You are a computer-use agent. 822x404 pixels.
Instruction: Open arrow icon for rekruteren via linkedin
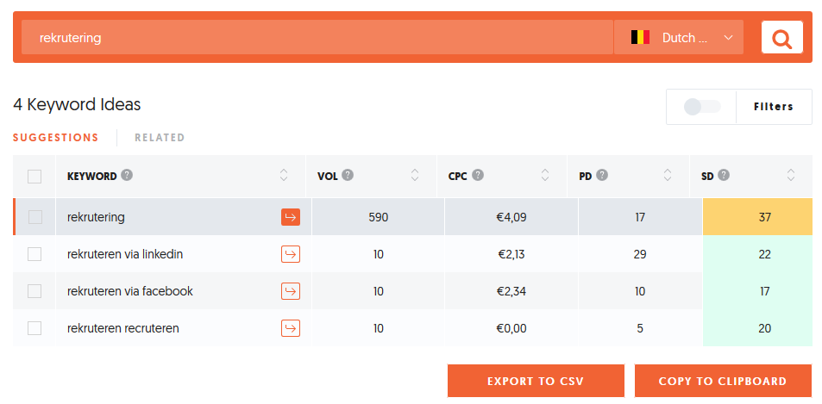click(291, 254)
